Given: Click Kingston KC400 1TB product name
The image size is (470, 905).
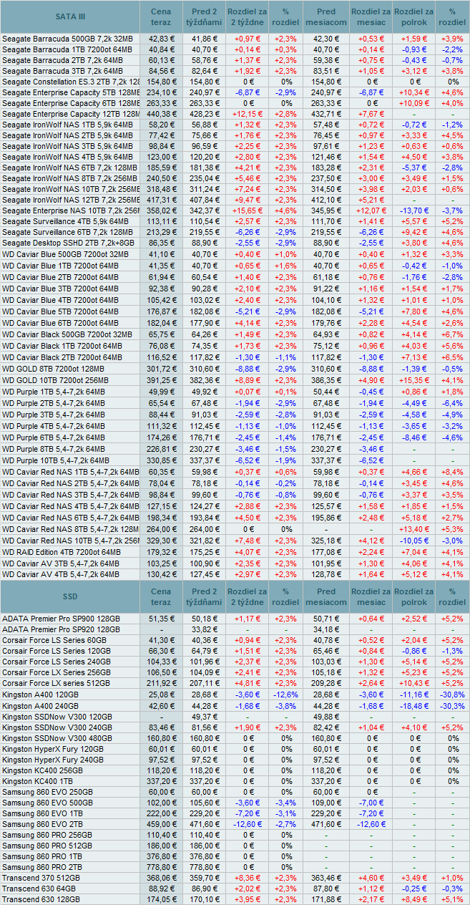Looking at the screenshot, I should [36, 780].
